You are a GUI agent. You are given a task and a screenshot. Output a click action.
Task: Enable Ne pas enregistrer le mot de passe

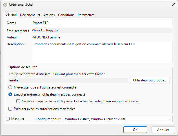click(x=18, y=101)
